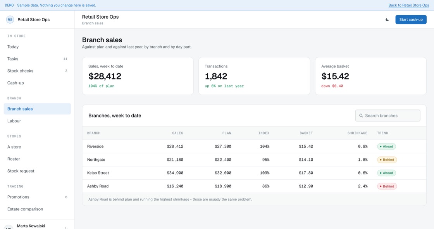Click Riverside index 104%
This screenshot has width=434, height=229.
tap(265, 146)
